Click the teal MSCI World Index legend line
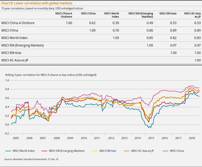 [8, 151]
